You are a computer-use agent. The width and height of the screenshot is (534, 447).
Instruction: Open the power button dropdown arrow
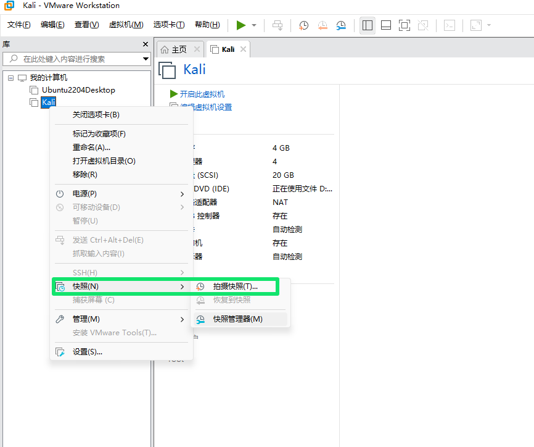(254, 25)
